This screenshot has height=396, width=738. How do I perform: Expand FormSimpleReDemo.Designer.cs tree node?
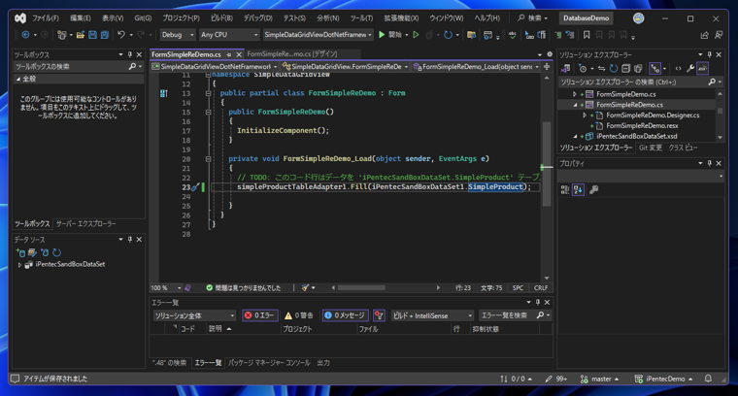click(x=585, y=115)
